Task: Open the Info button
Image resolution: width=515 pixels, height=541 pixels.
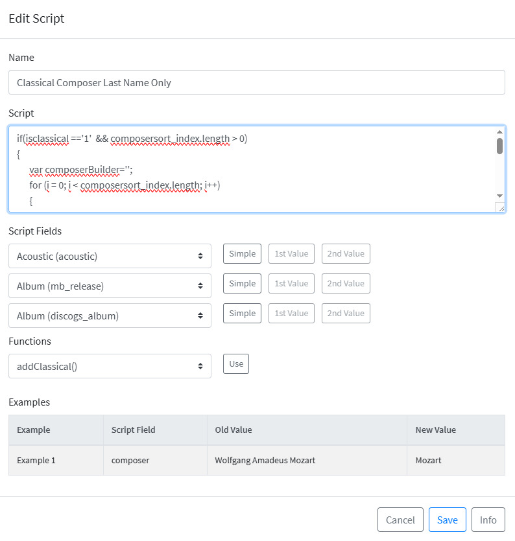Action: tap(488, 520)
